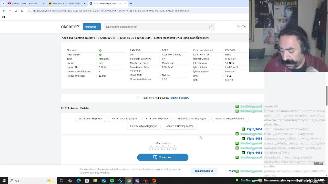This screenshot has height=184, width=328.
Task: Click the search magnifier icon
Action: (x=211, y=27)
